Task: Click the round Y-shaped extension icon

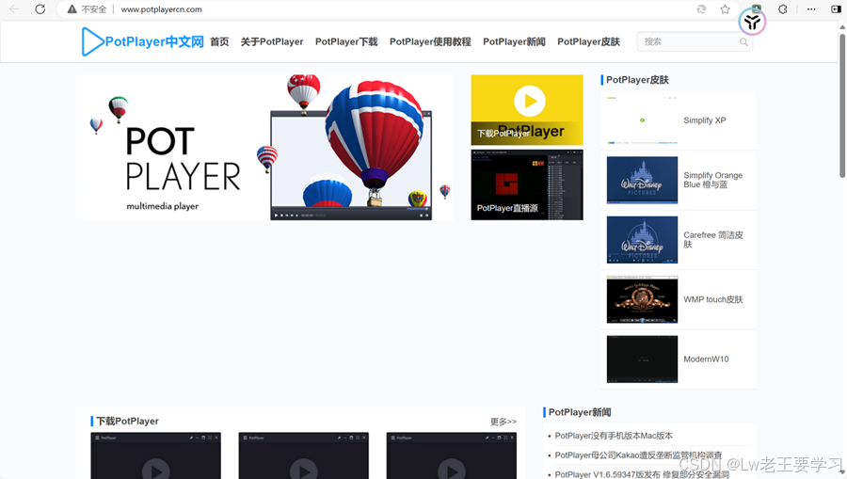Action: tap(752, 23)
